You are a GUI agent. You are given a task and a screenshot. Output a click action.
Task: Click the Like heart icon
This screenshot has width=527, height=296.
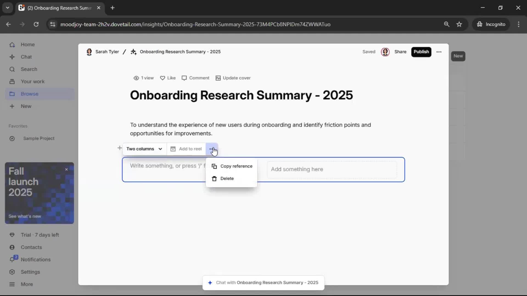pos(162,78)
